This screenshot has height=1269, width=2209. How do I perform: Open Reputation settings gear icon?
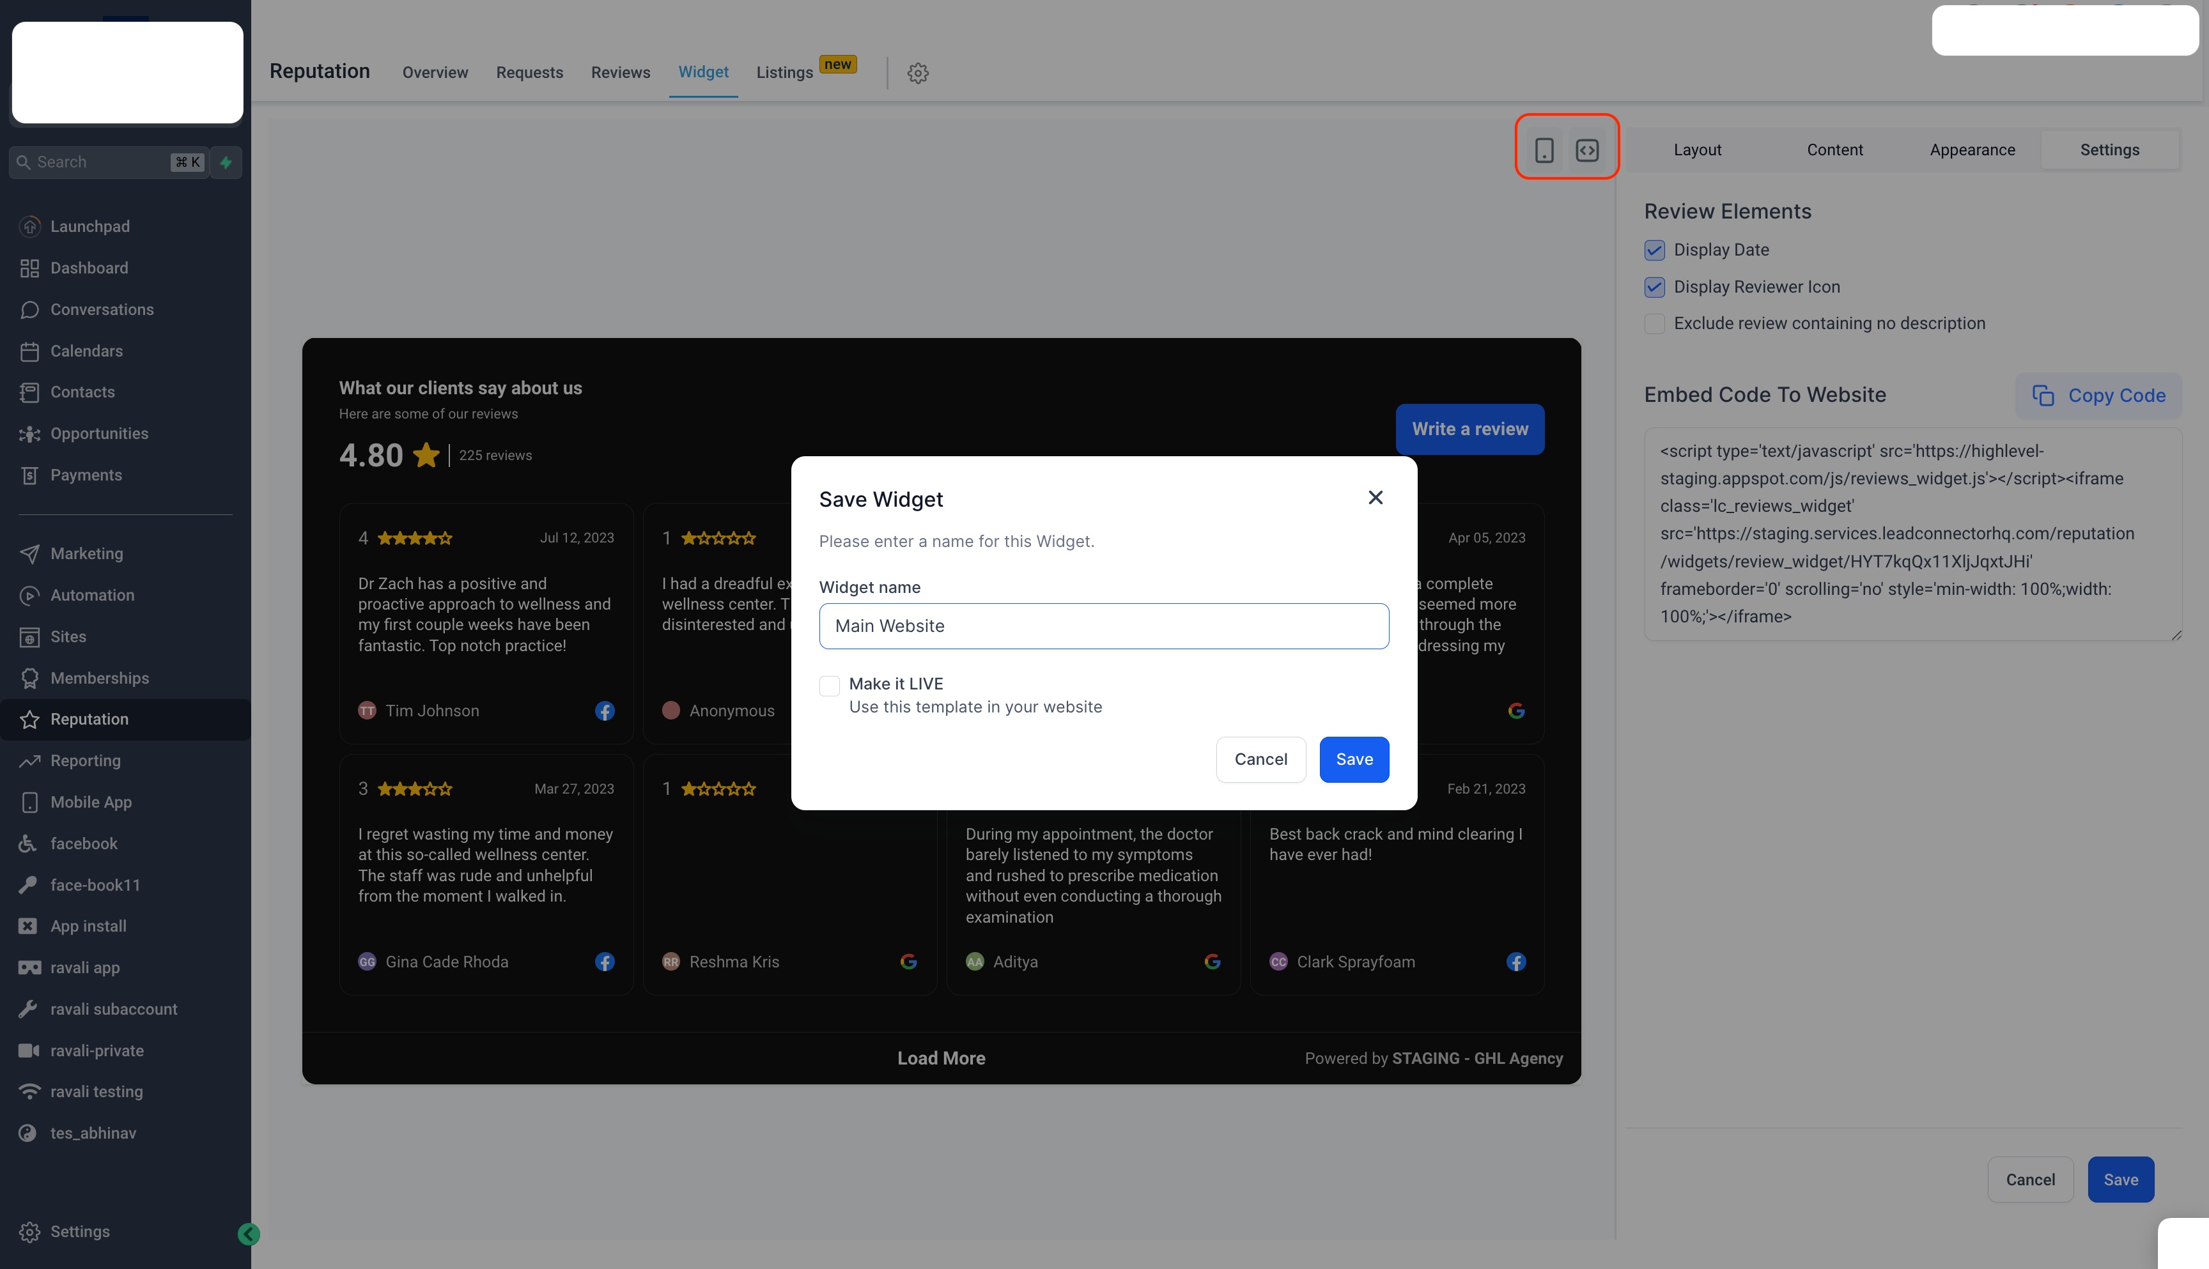tap(917, 73)
